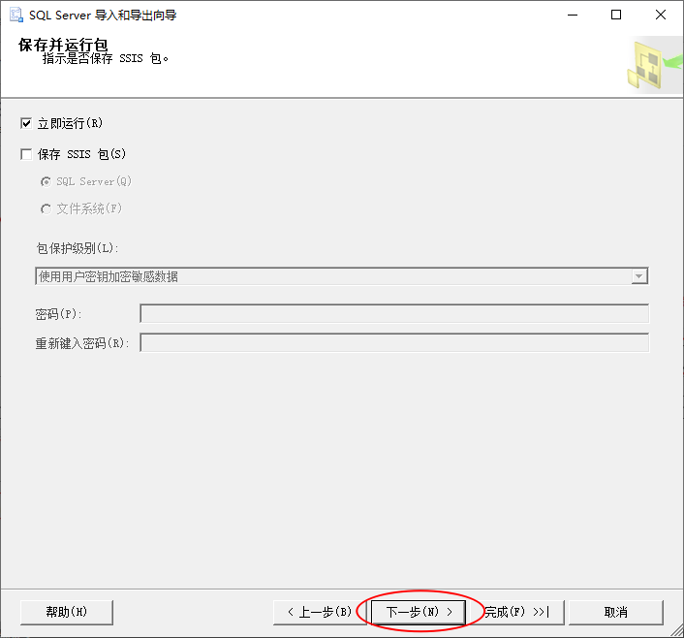Proceed with 下一步(N) button
The width and height of the screenshot is (684, 638).
point(419,612)
